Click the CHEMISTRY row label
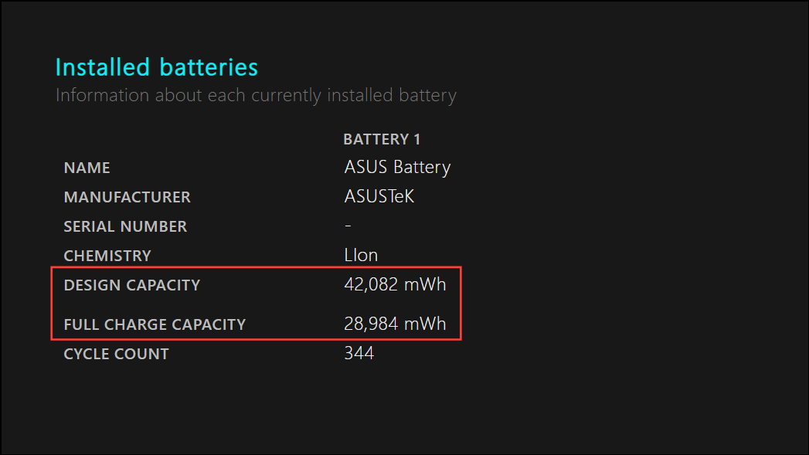 click(x=107, y=256)
